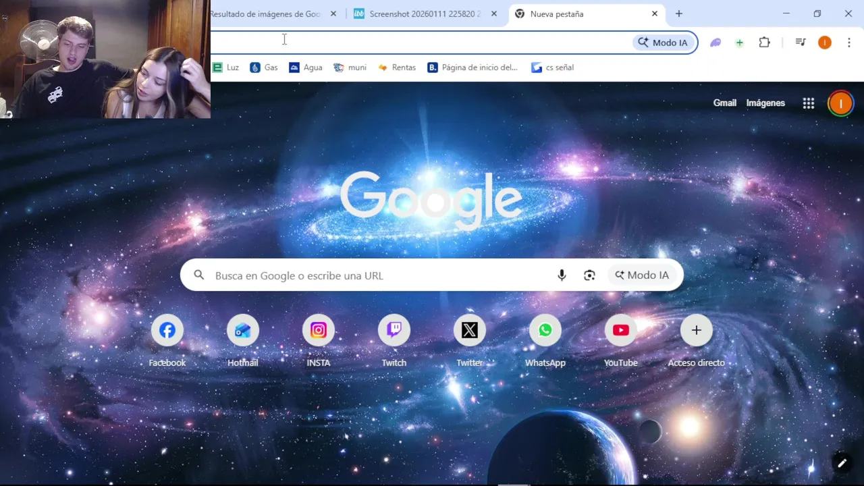
Task: Open the Agua bookmark
Action: [306, 67]
